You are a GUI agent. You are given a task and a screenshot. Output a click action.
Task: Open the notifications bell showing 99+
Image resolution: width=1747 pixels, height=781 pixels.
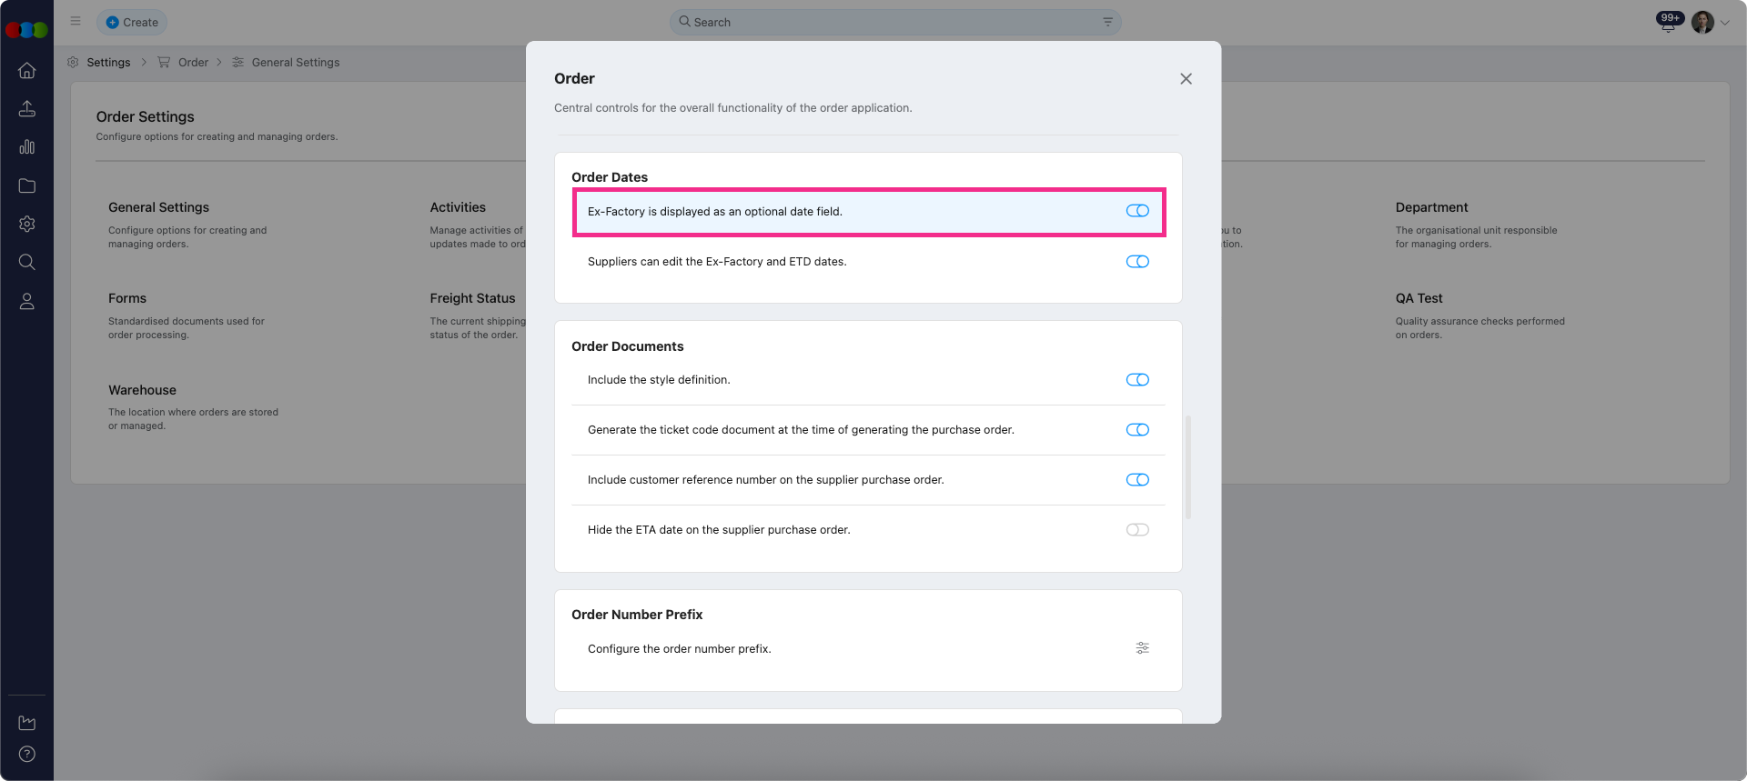coord(1669,20)
